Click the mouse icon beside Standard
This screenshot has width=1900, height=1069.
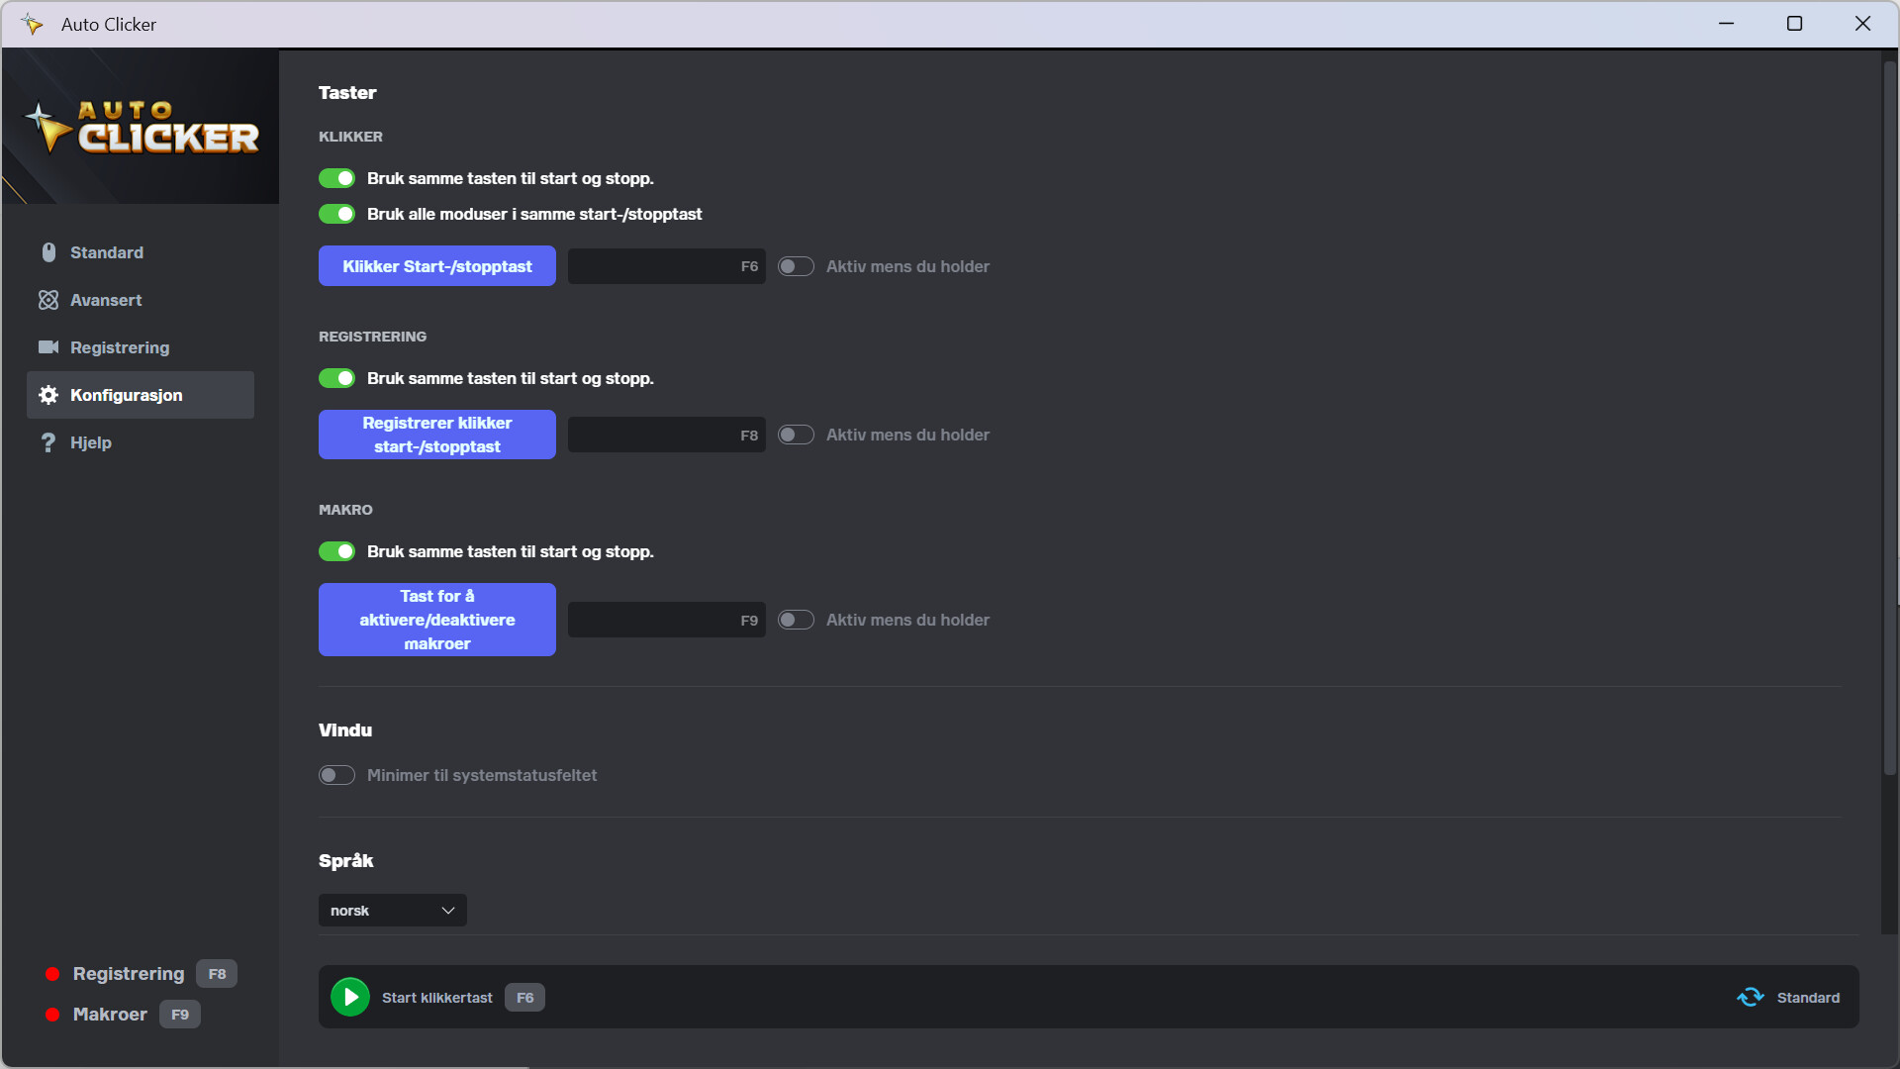48,252
